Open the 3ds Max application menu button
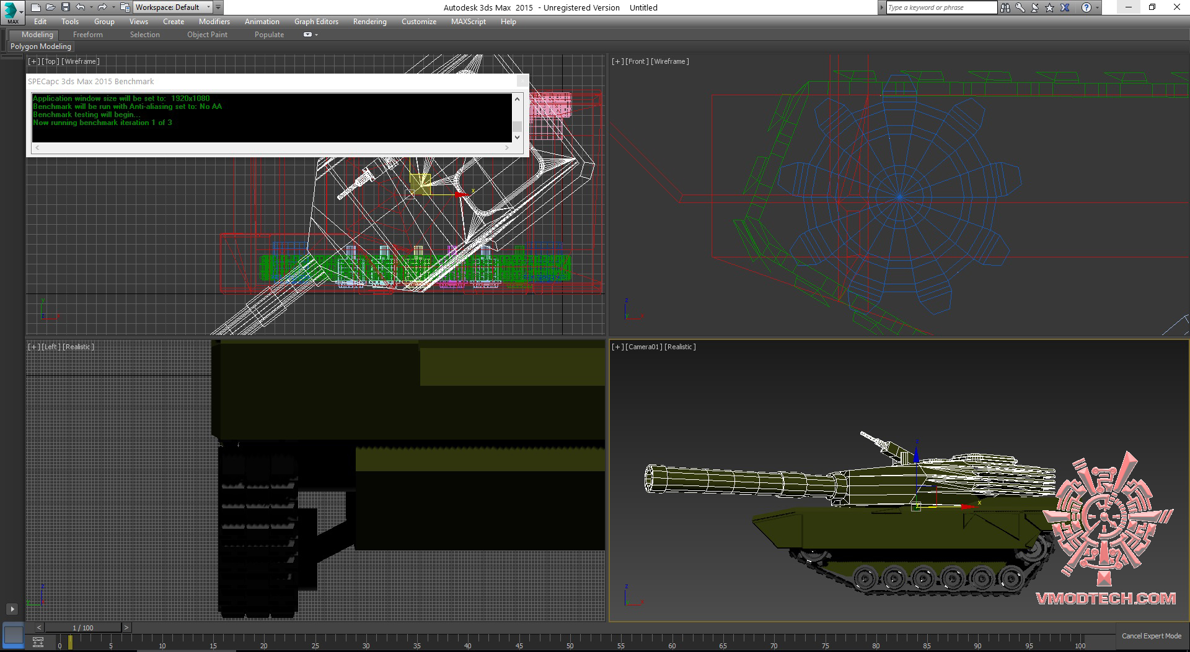 pyautogui.click(x=11, y=12)
